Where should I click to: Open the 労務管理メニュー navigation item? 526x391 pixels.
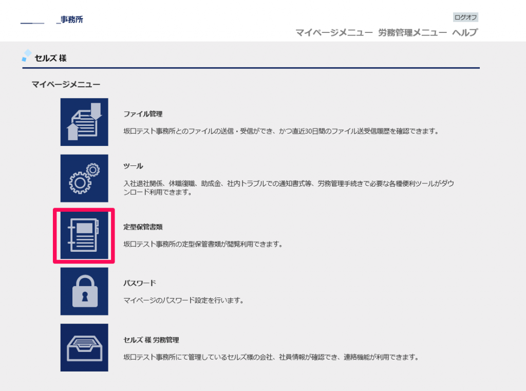412,32
